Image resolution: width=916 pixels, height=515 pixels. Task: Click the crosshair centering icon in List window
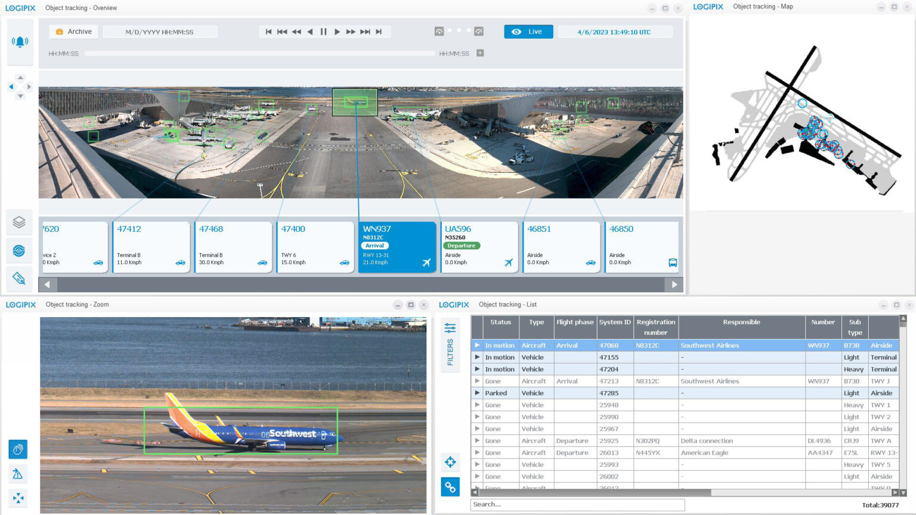click(450, 462)
